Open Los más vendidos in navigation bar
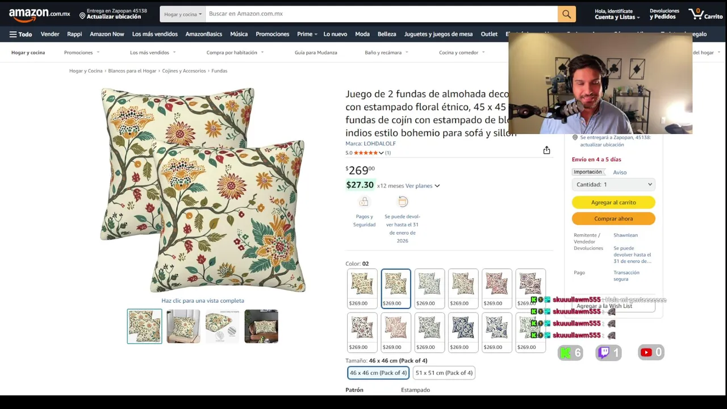 click(154, 34)
